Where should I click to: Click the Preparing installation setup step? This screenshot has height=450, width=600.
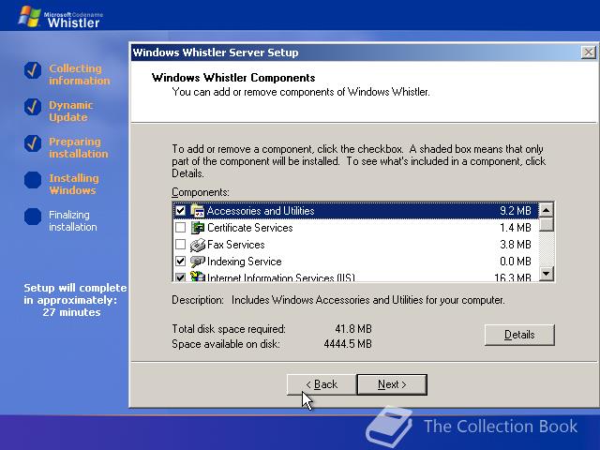(79, 148)
